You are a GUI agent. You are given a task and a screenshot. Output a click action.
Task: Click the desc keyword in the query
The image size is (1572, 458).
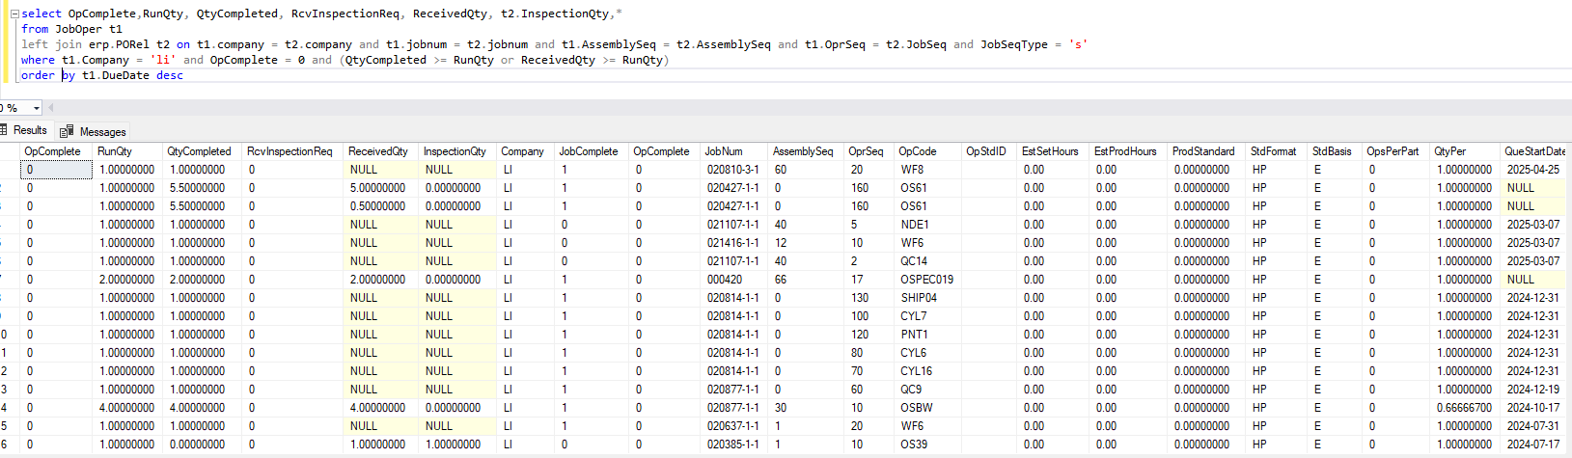tap(170, 75)
